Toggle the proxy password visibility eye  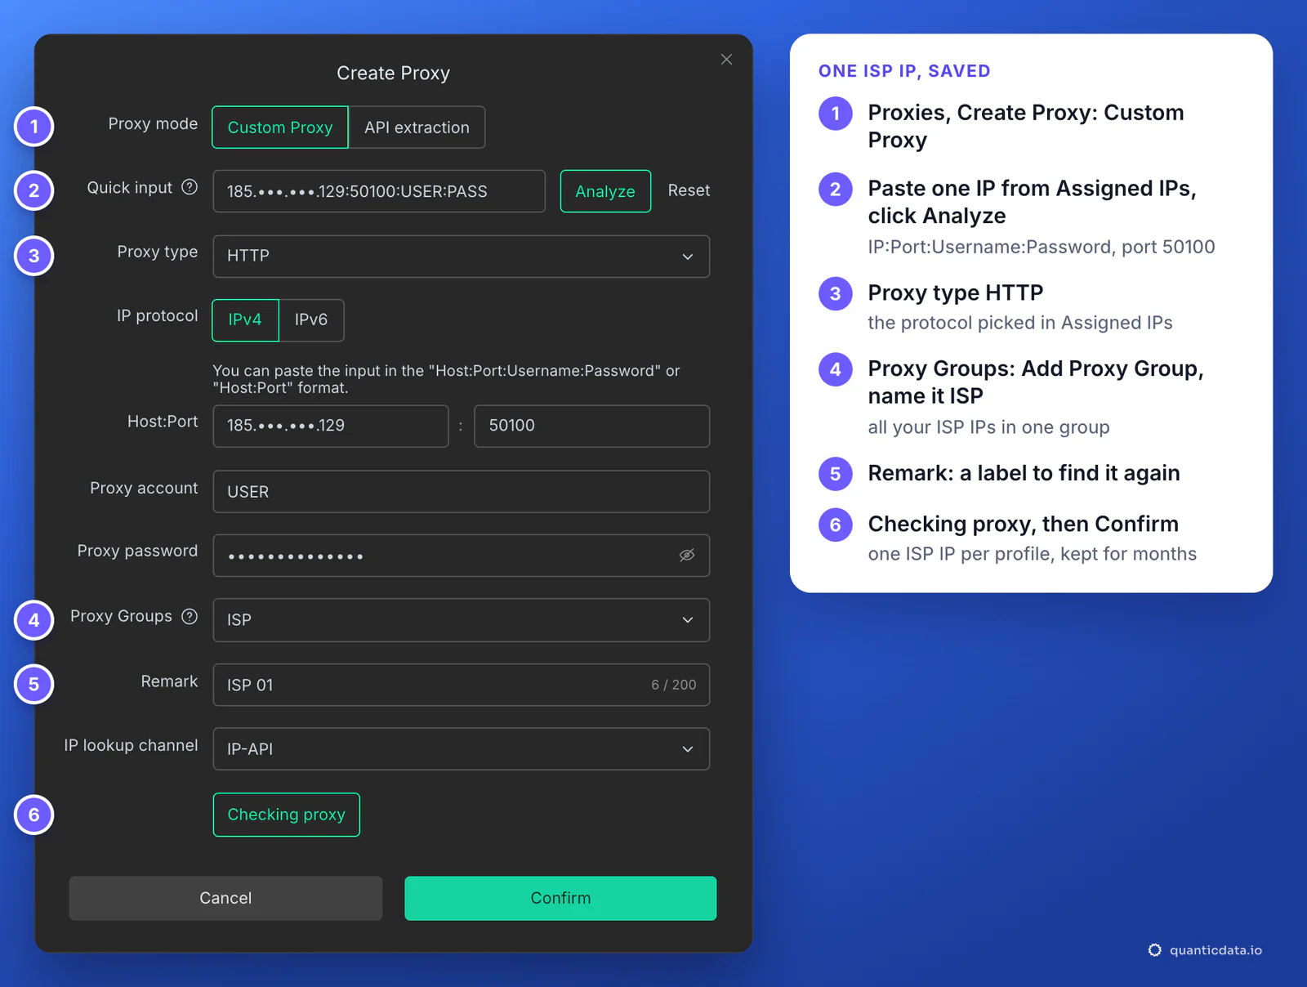tap(687, 556)
